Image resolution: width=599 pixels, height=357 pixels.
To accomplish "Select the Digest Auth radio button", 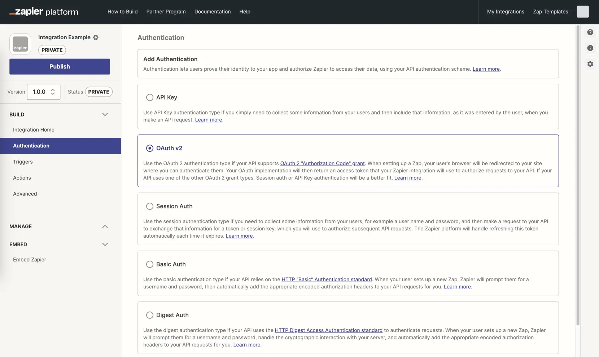I will pyautogui.click(x=149, y=315).
